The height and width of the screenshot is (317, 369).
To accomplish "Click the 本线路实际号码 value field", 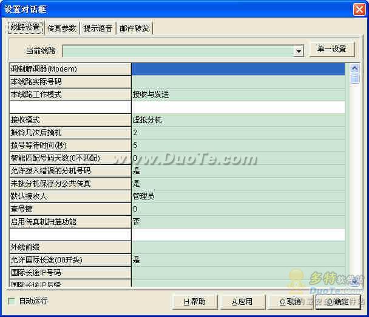I will 238,82.
